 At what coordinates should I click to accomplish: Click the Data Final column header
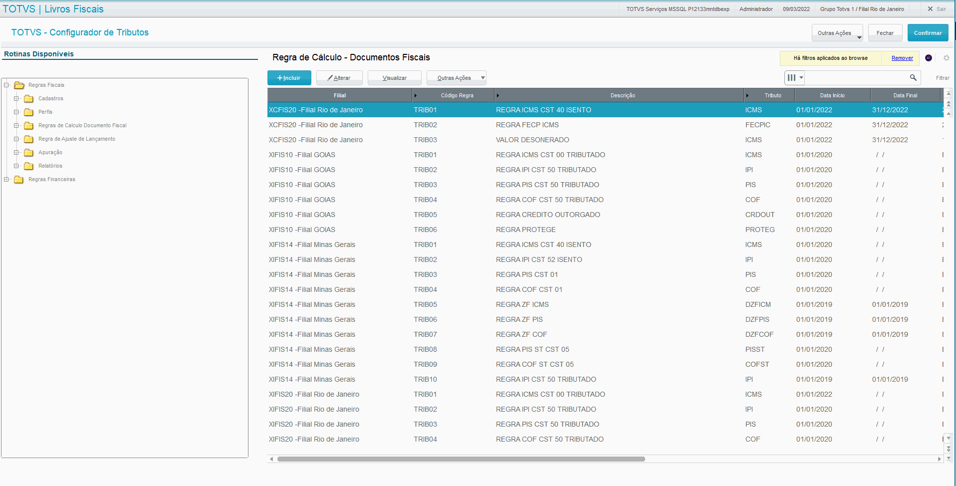point(906,95)
